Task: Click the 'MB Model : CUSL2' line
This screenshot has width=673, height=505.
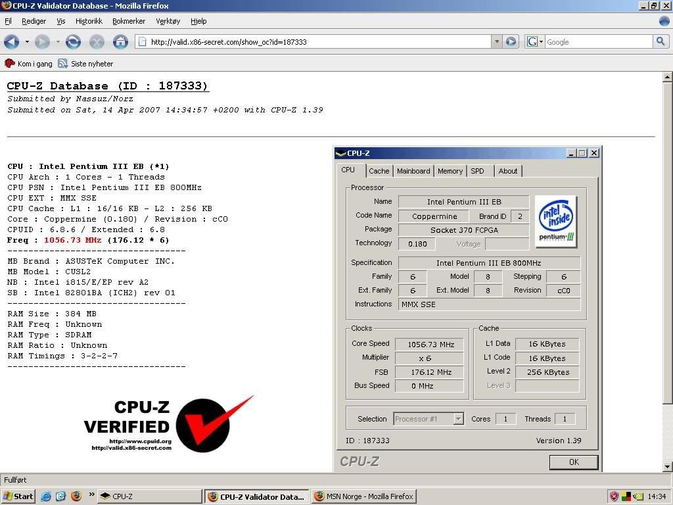Action: (x=49, y=272)
